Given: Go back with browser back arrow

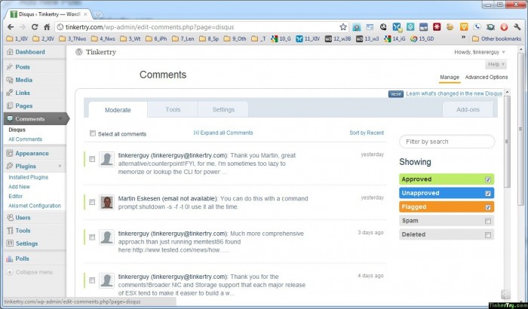Looking at the screenshot, I should point(11,27).
